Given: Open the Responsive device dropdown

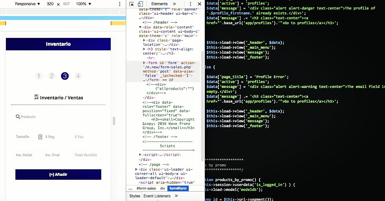Looking at the screenshot, I should click(x=28, y=4).
